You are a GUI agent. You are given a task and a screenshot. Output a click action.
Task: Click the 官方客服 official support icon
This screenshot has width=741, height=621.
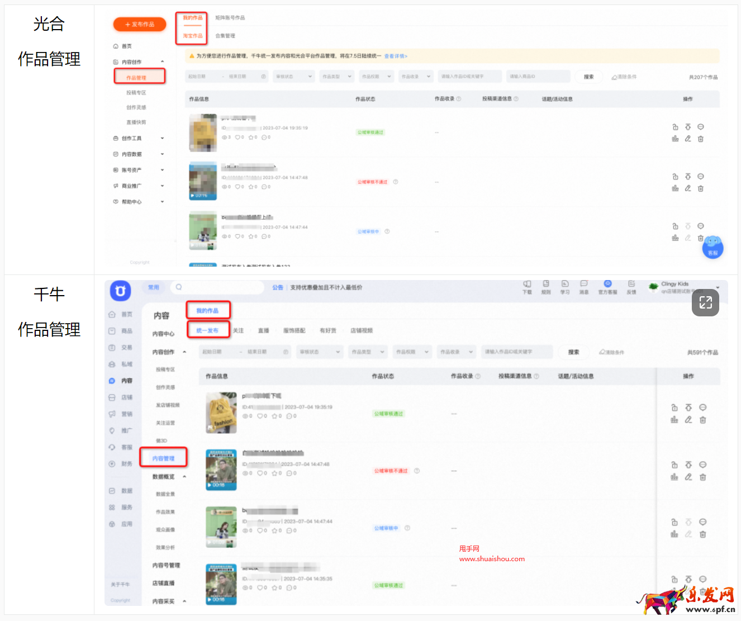[x=608, y=286]
